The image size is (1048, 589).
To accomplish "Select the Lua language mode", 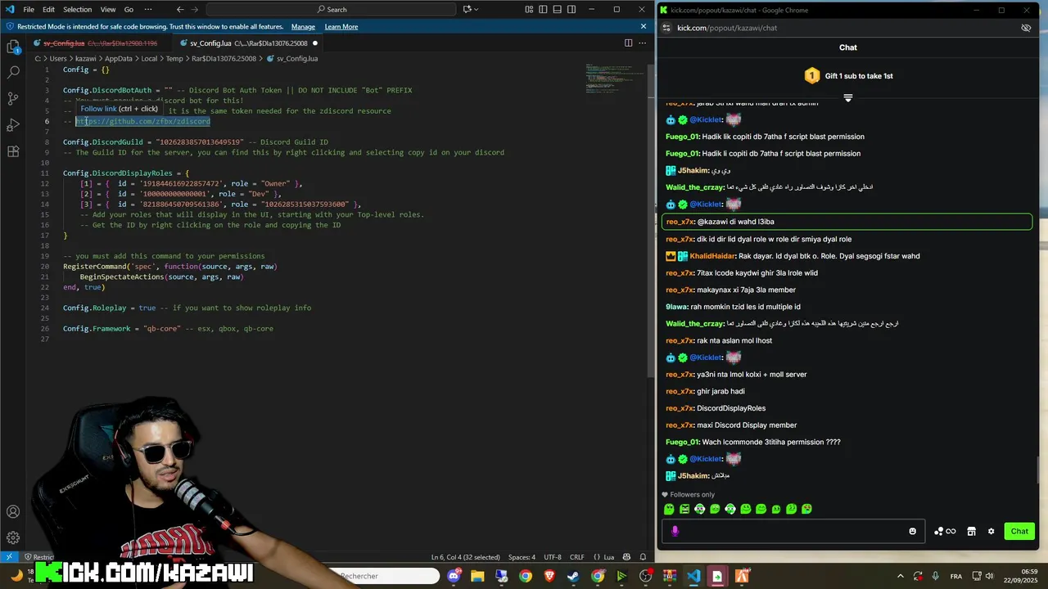I will pyautogui.click(x=609, y=557).
